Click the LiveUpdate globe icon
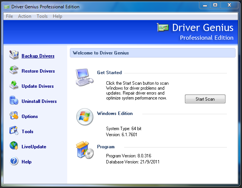This screenshot has height=188, width=242. tap(14, 146)
